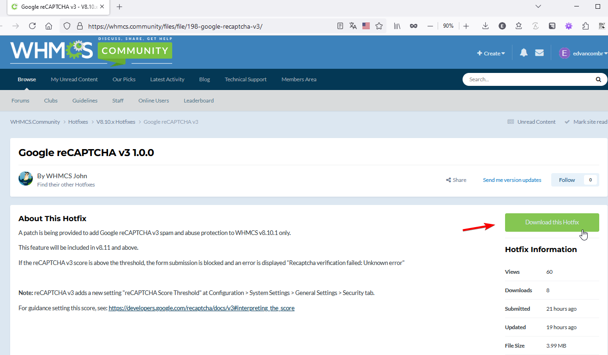Go to Guidelines submenu link
The image size is (608, 355).
(x=85, y=101)
